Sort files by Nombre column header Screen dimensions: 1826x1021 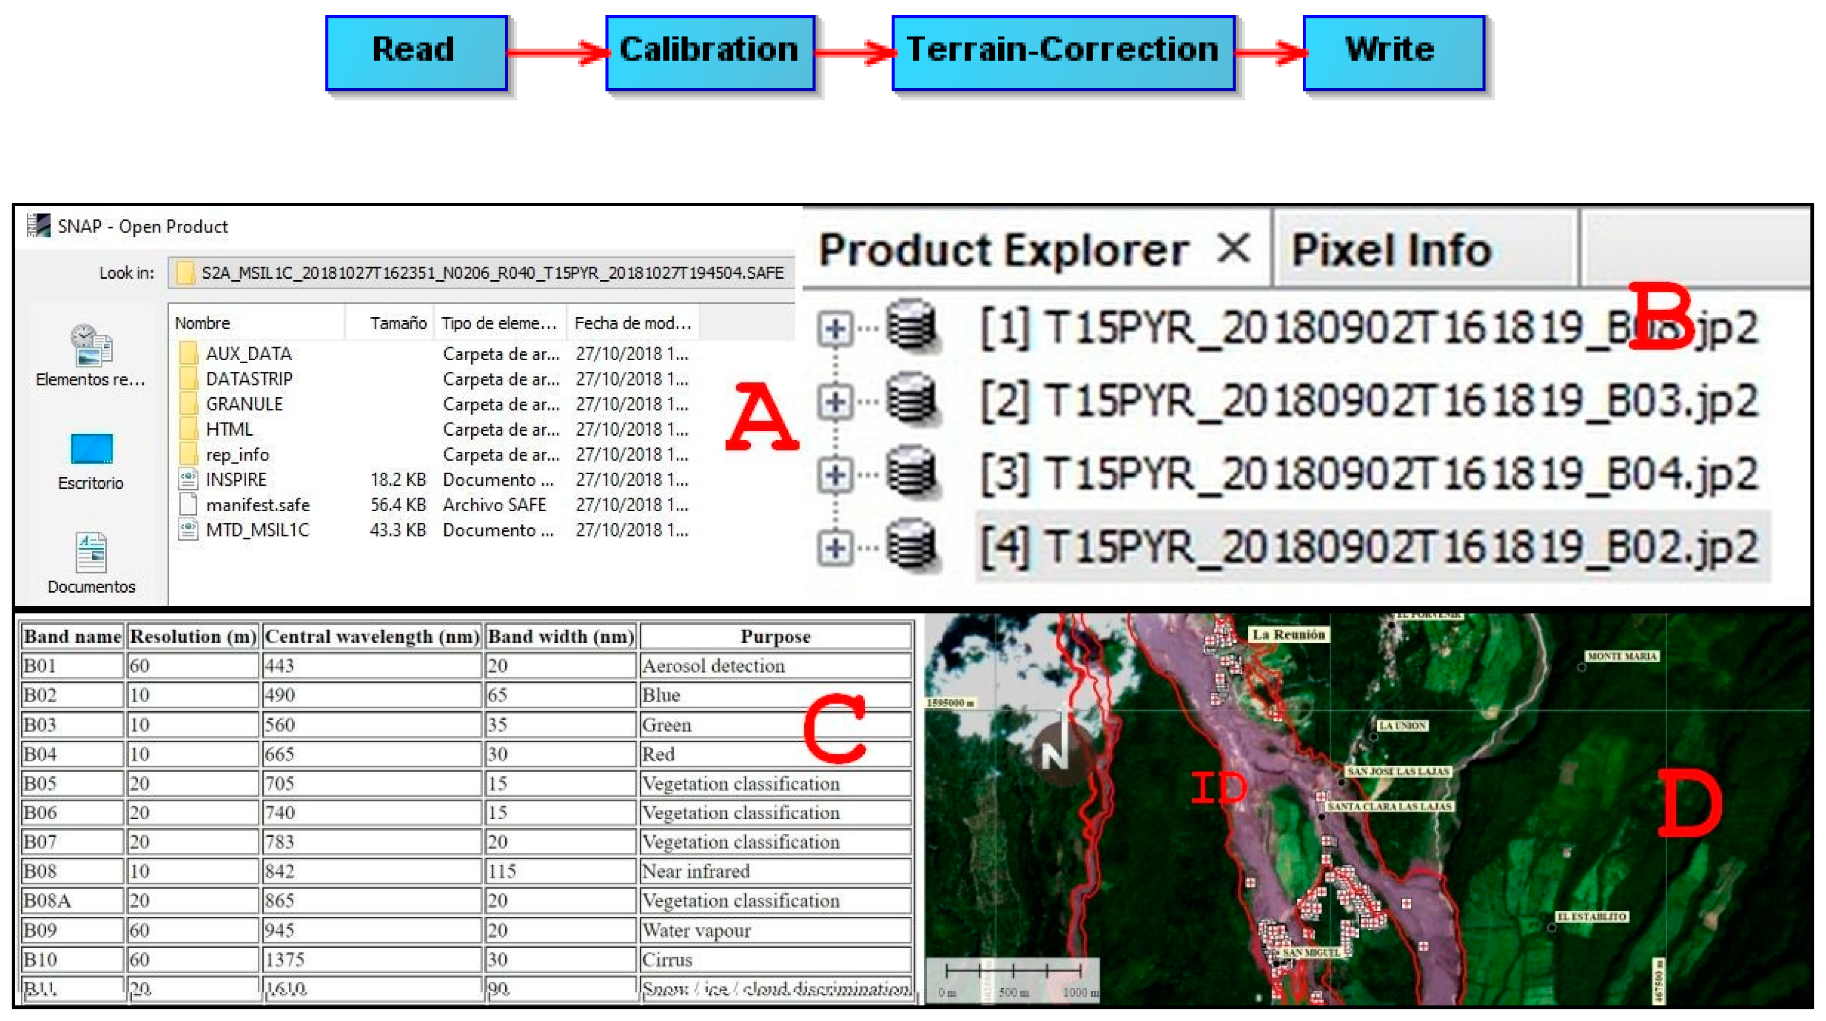[257, 323]
